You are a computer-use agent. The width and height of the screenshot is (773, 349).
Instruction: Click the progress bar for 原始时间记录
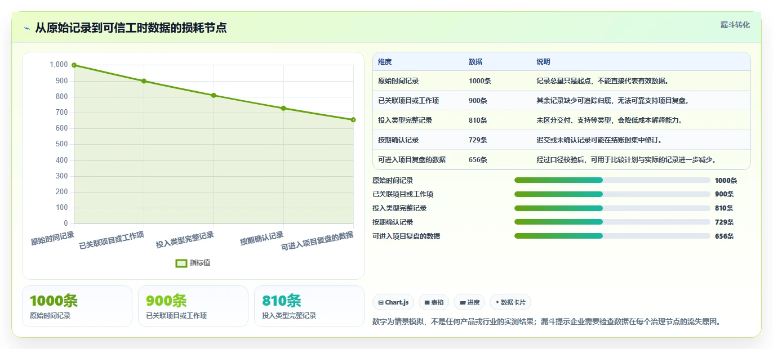point(612,180)
